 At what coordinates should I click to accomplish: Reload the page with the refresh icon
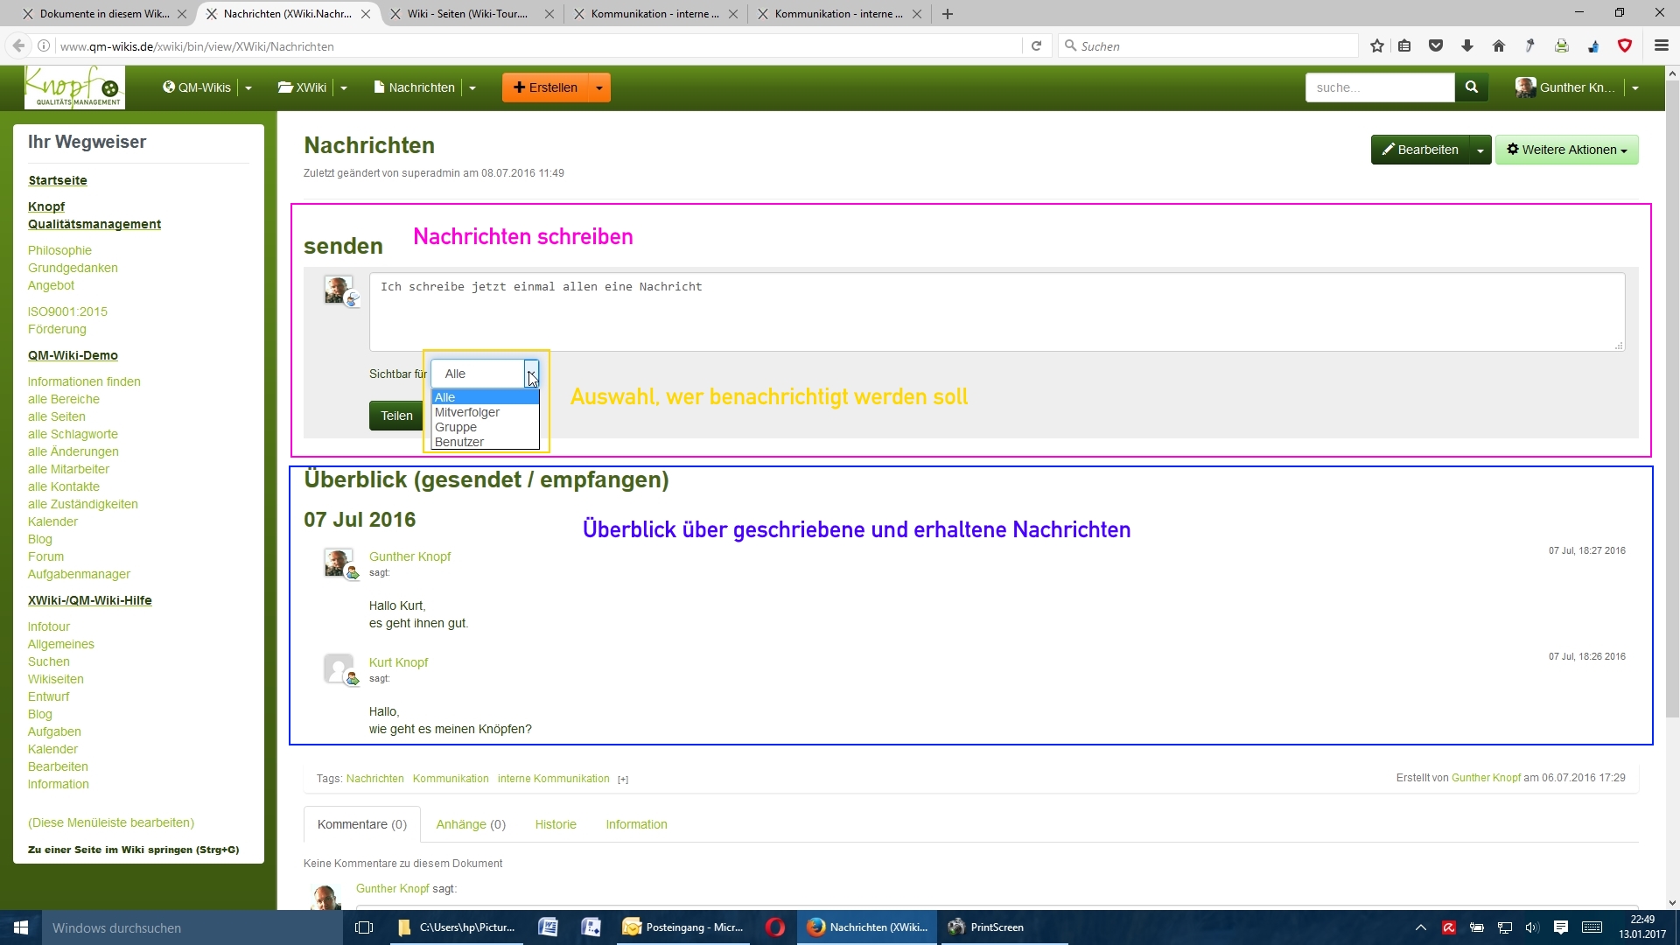(1036, 46)
